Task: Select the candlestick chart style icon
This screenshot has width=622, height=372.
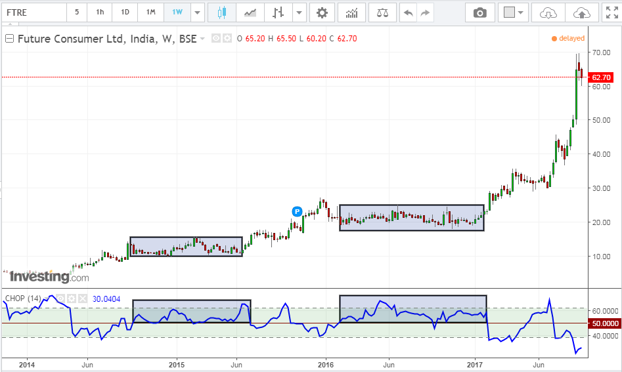Action: pos(222,12)
